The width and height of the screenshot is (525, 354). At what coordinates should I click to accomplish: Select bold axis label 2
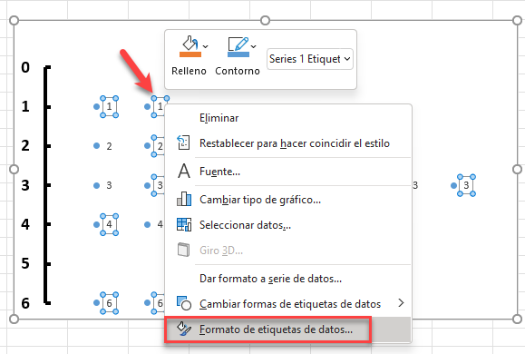point(25,146)
